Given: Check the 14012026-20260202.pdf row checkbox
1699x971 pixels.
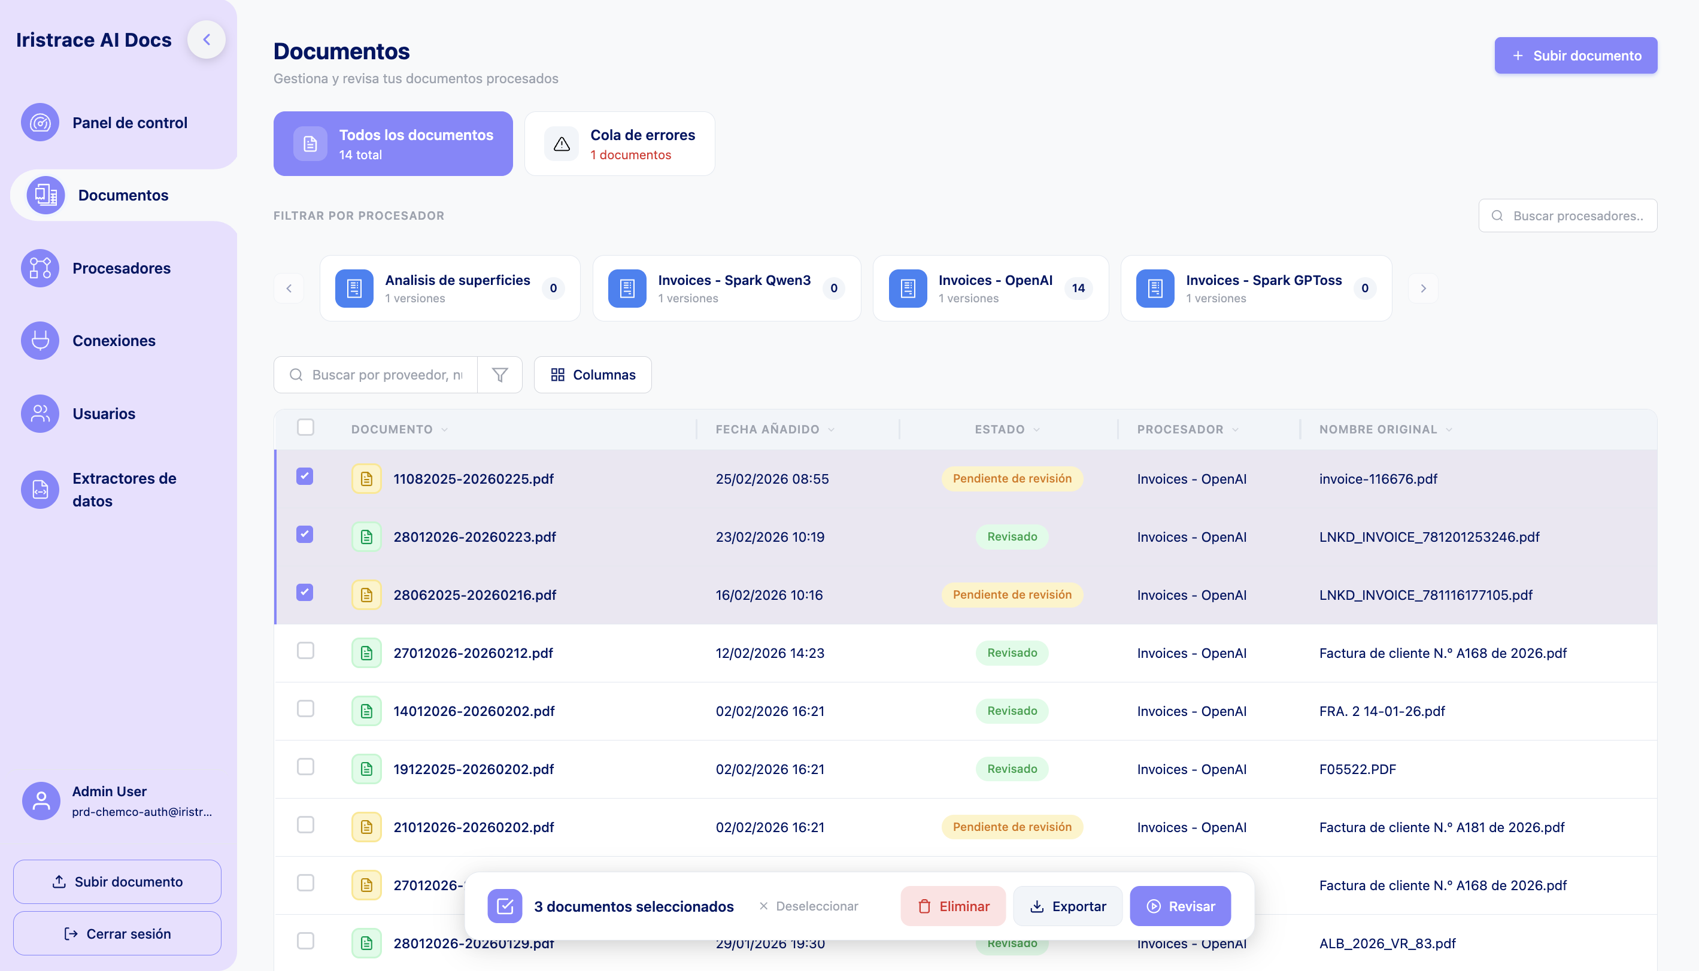Looking at the screenshot, I should [305, 708].
